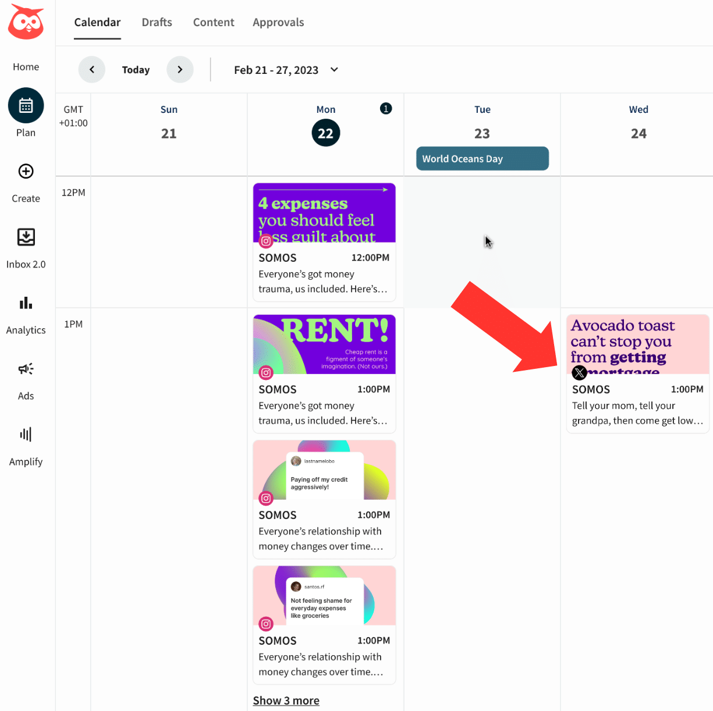The width and height of the screenshot is (713, 711).
Task: Go to the next week
Action: (x=180, y=69)
